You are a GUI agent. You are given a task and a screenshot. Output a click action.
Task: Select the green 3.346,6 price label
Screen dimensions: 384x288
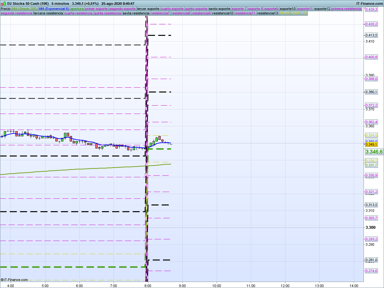(374, 152)
